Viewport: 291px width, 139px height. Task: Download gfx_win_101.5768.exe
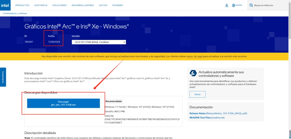click(x=63, y=103)
